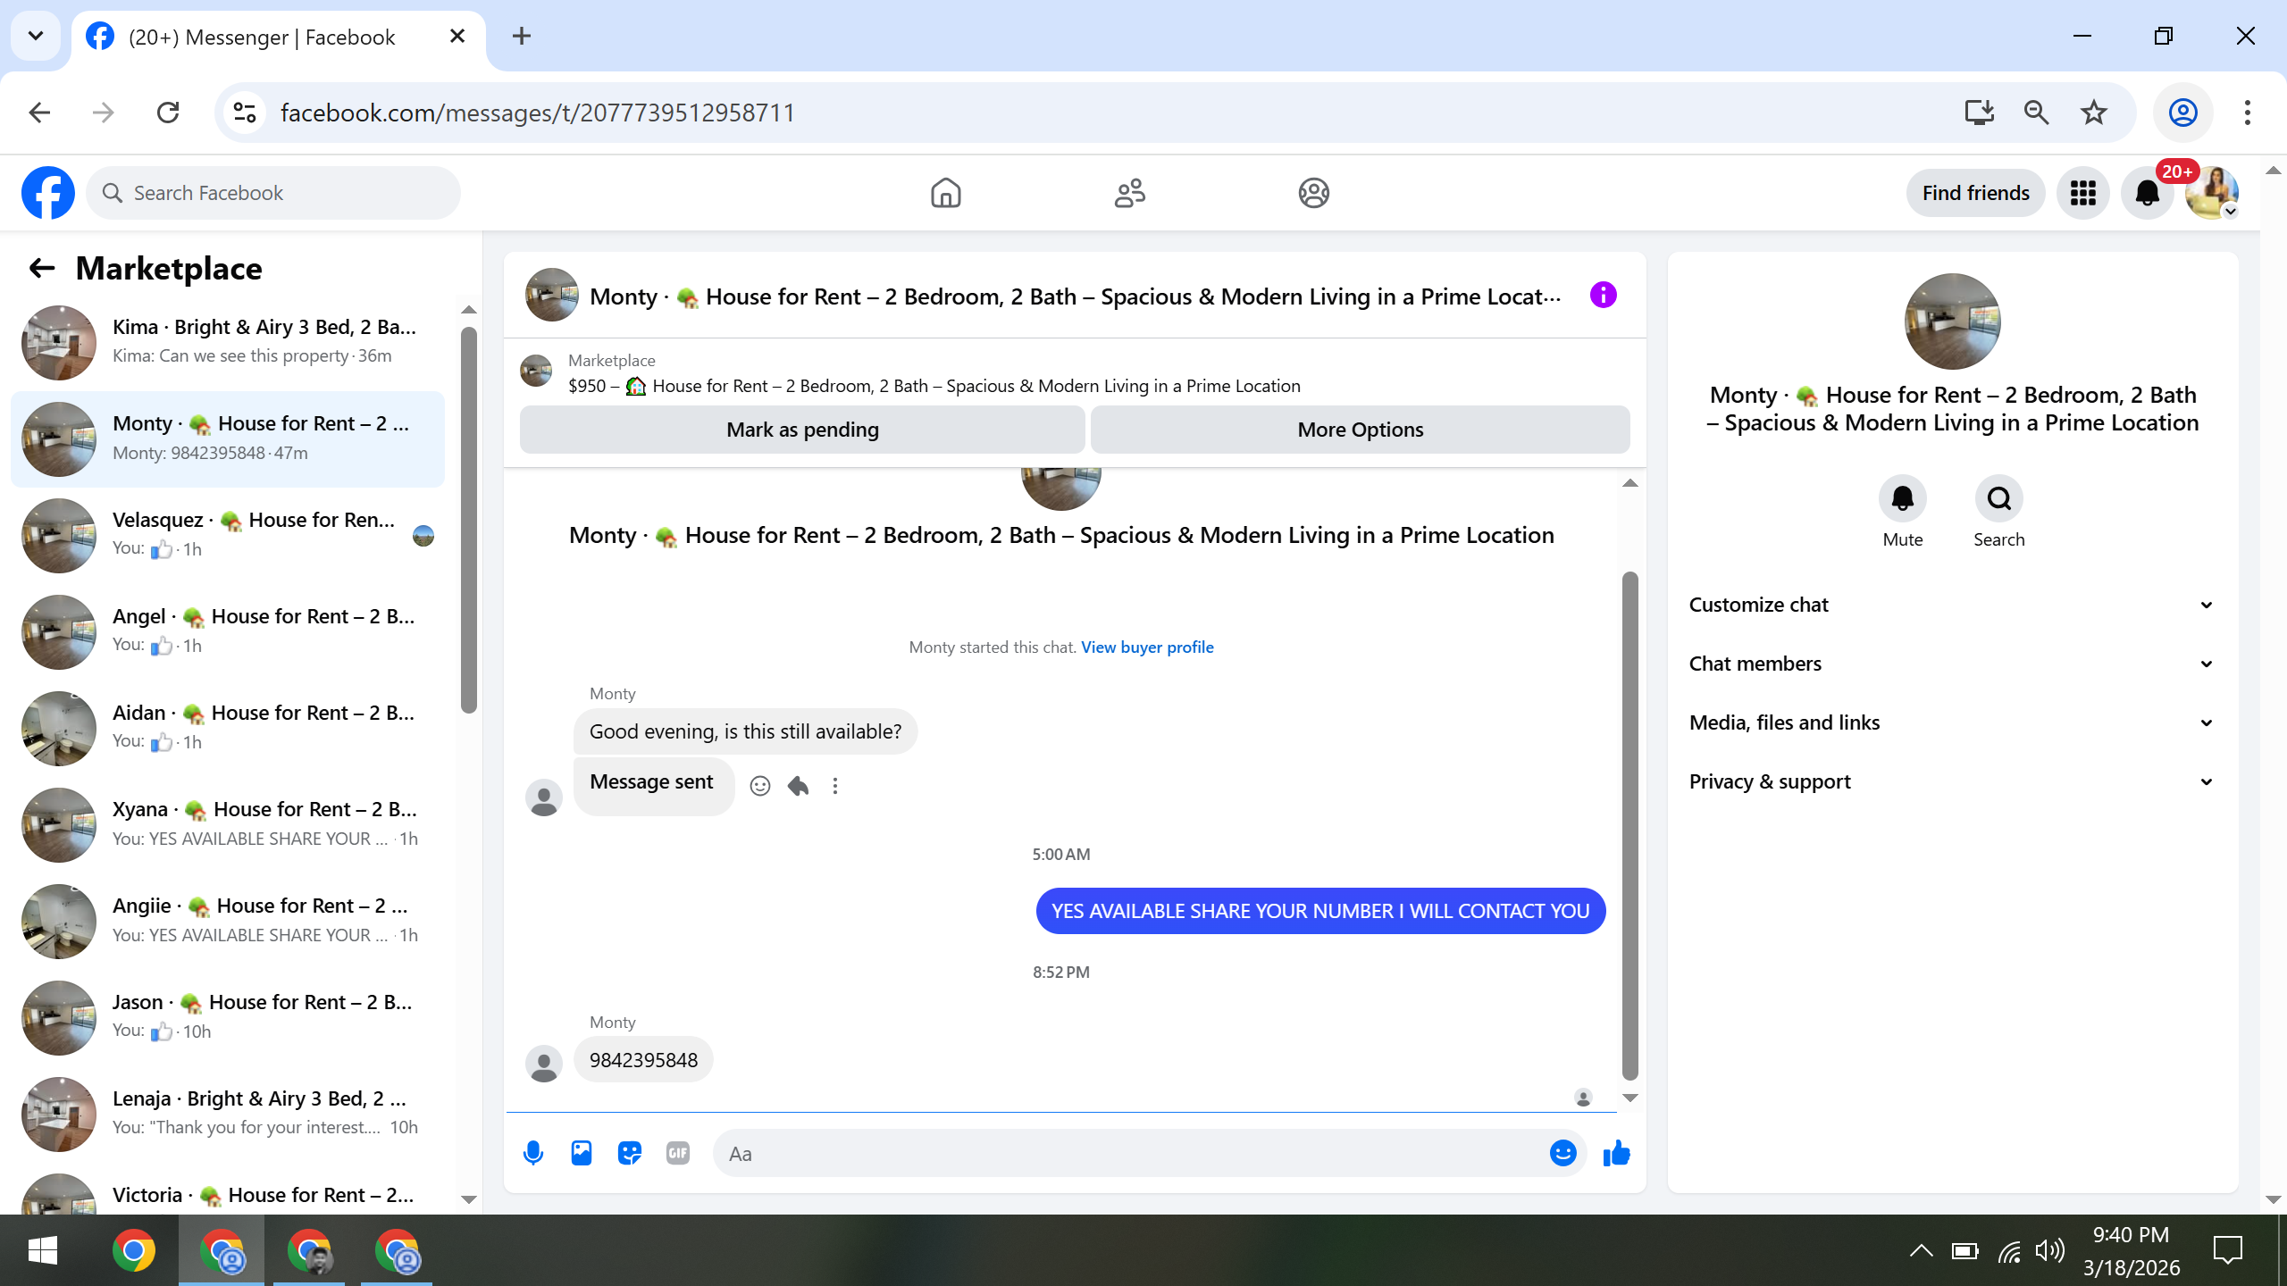Image resolution: width=2287 pixels, height=1286 pixels.
Task: Open emoji picker in message box
Action: tap(1562, 1153)
